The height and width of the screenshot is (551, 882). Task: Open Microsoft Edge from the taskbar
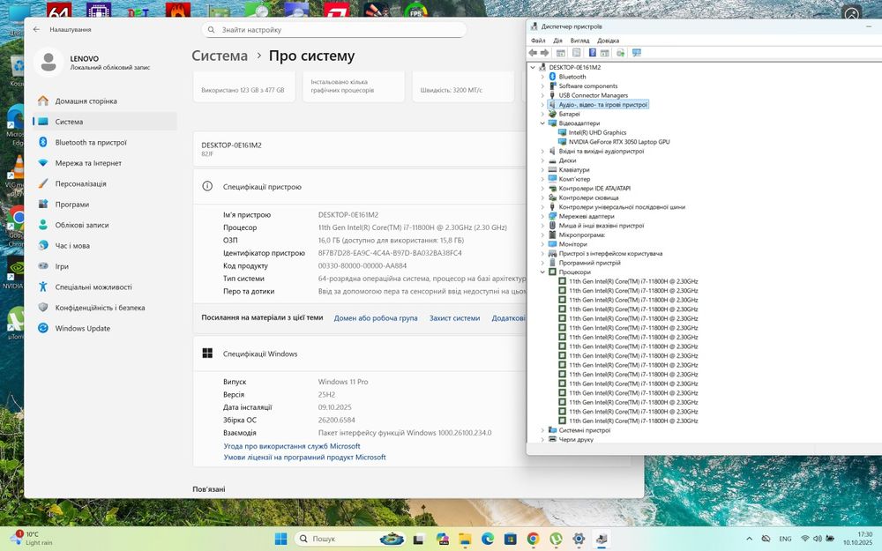487,539
